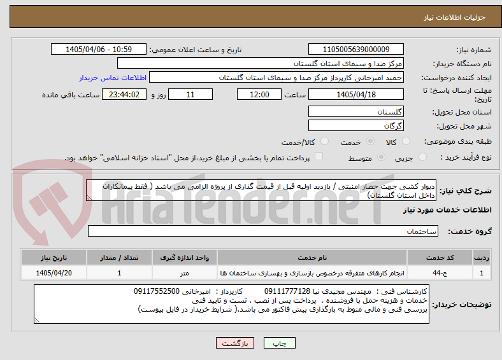
Task: Click the شرح کلی نیاز description box
Action: coord(261,190)
